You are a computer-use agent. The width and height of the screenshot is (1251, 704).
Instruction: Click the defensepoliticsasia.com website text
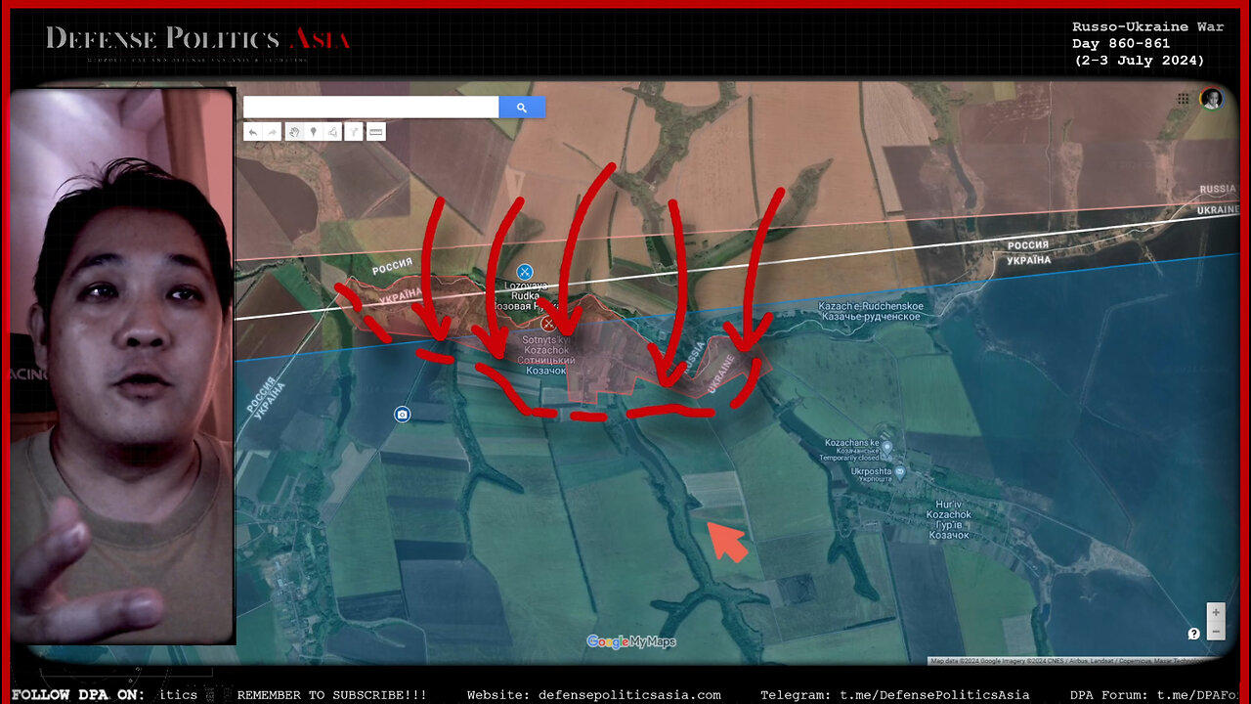629,694
